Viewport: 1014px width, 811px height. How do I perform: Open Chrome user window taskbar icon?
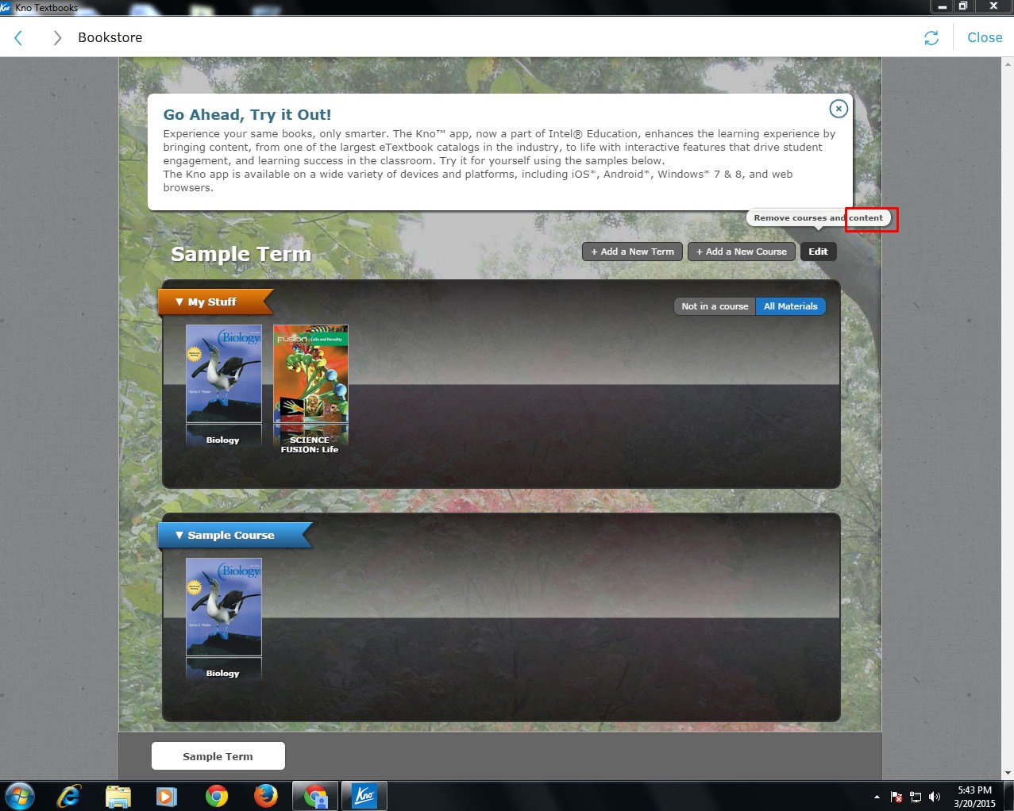[315, 796]
